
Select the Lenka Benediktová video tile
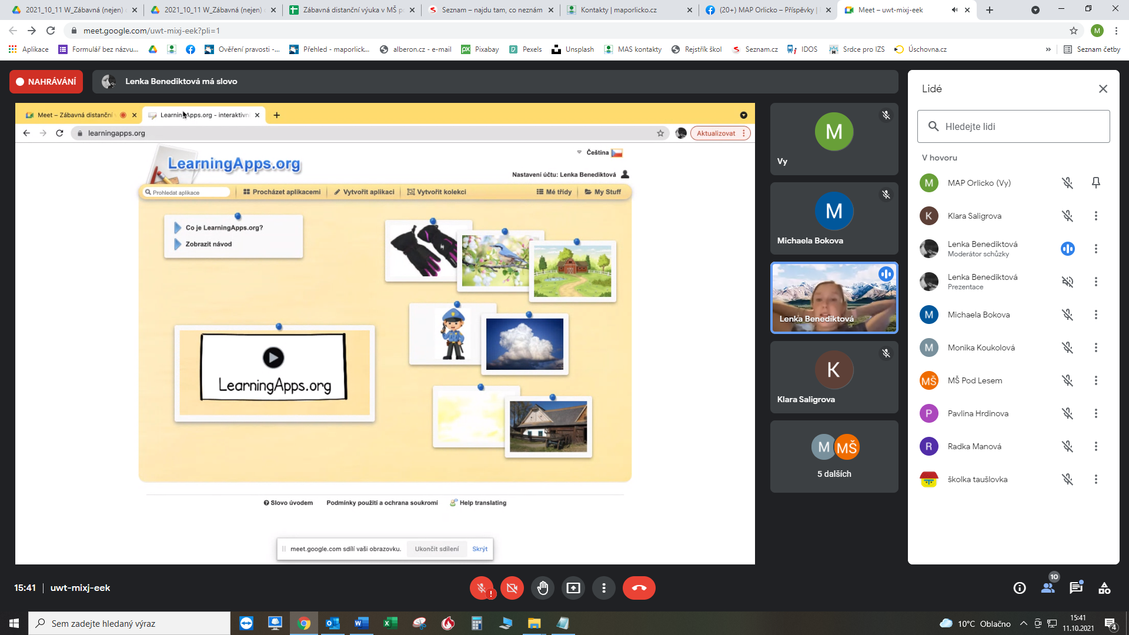pos(834,298)
